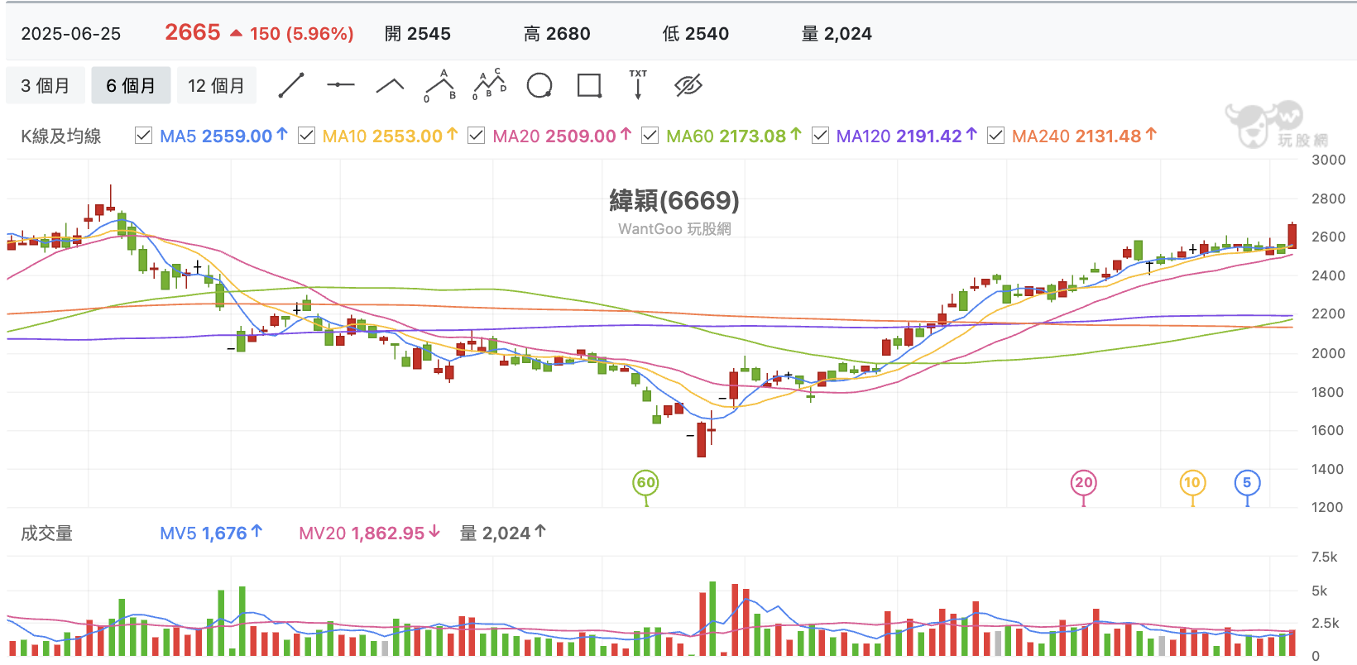Select the angle polyline tool
The image size is (1357, 665).
[390, 85]
